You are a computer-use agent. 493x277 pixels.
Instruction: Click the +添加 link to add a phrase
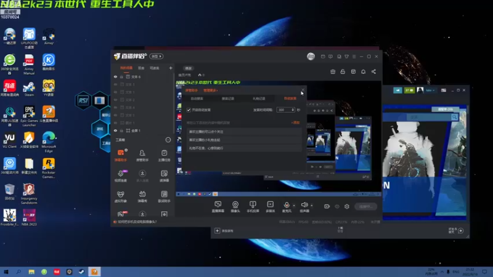point(295,122)
